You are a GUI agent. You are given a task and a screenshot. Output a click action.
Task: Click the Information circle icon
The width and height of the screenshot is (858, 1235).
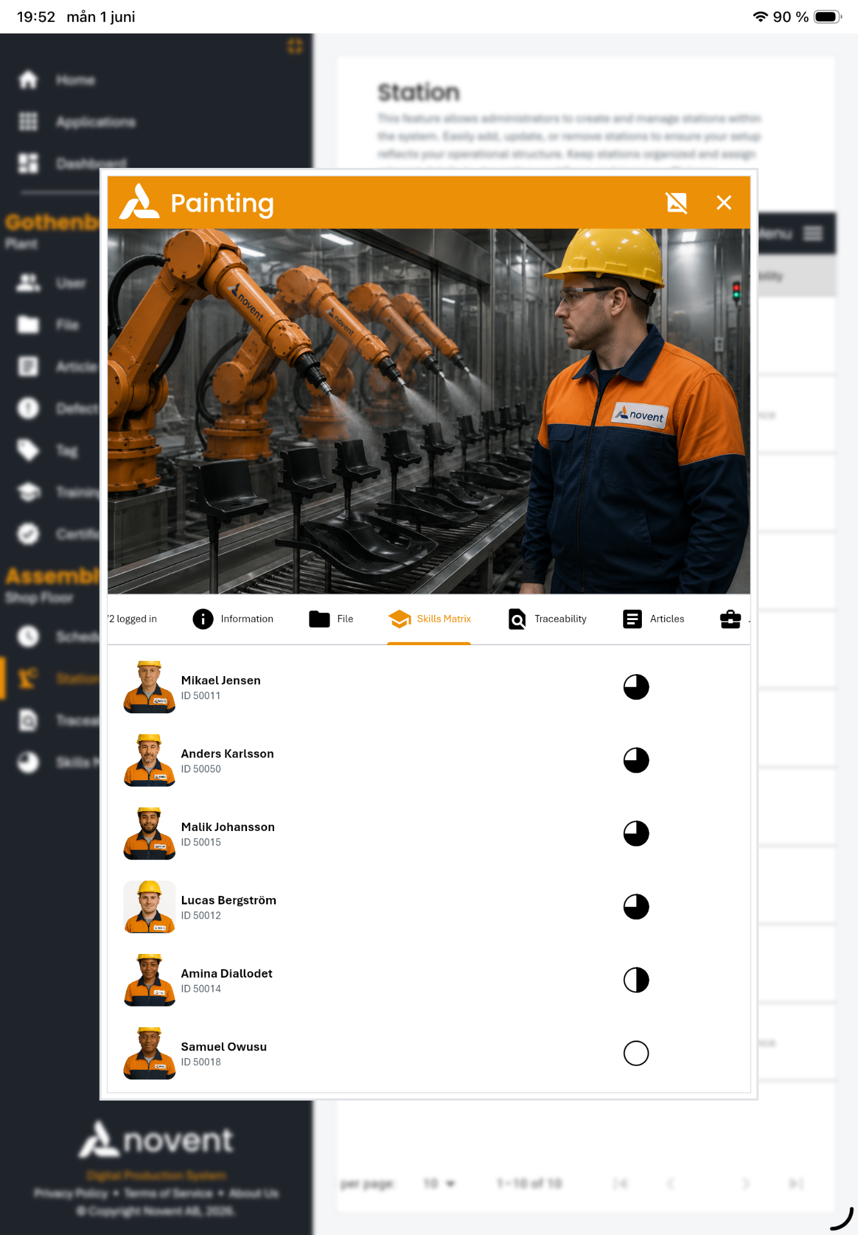tap(203, 619)
